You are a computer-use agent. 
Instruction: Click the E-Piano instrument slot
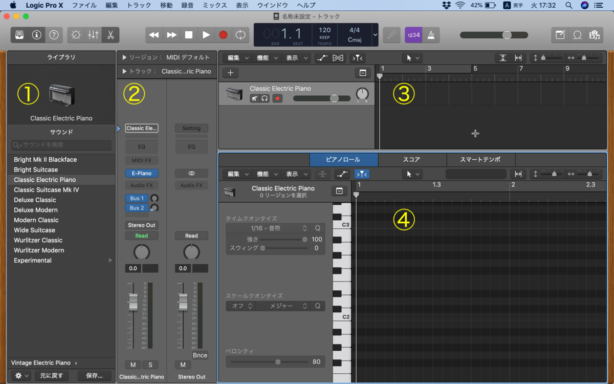(x=142, y=174)
